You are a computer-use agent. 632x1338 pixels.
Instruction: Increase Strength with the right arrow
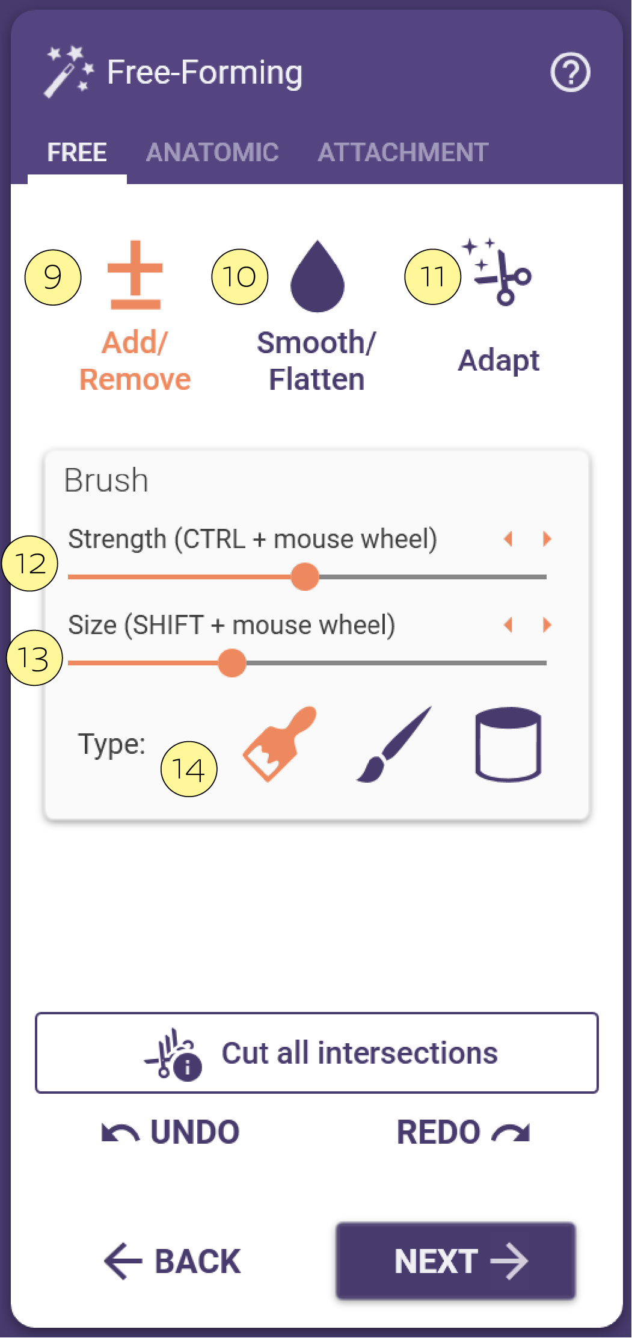coord(547,538)
